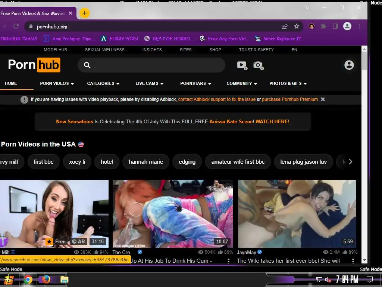Image resolution: width=382 pixels, height=287 pixels.
Task: Select the hannah marie tag chip
Action: click(146, 162)
